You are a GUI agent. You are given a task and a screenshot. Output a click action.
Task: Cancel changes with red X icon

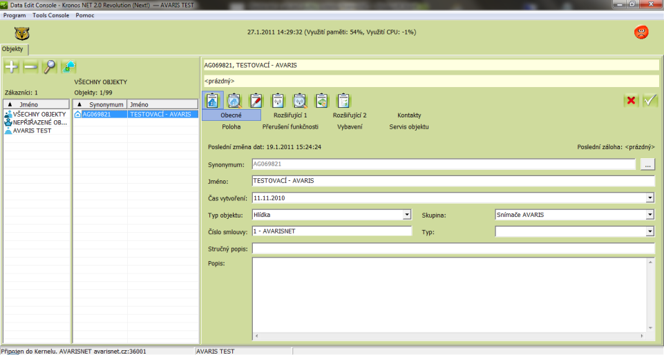point(631,100)
